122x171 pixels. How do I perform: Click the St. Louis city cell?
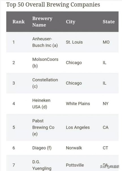click(74, 42)
